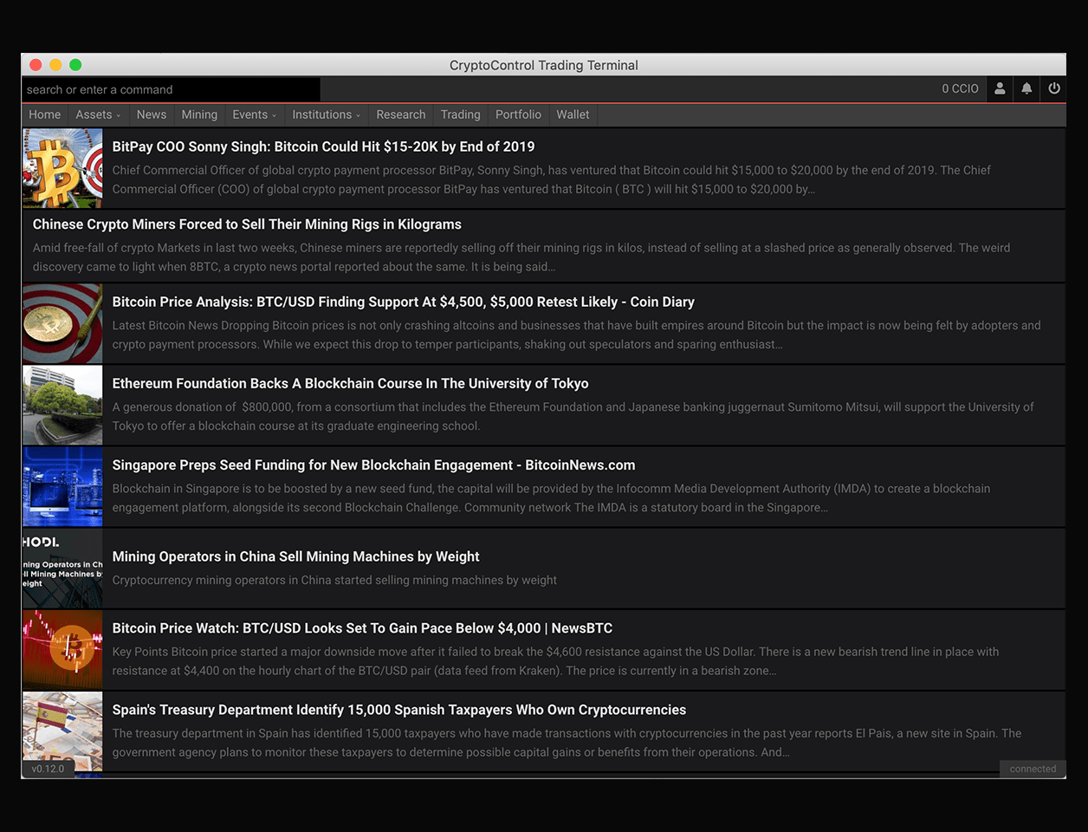Image resolution: width=1088 pixels, height=832 pixels.
Task: Open Spain's Treasury Department headline
Action: pyautogui.click(x=398, y=710)
